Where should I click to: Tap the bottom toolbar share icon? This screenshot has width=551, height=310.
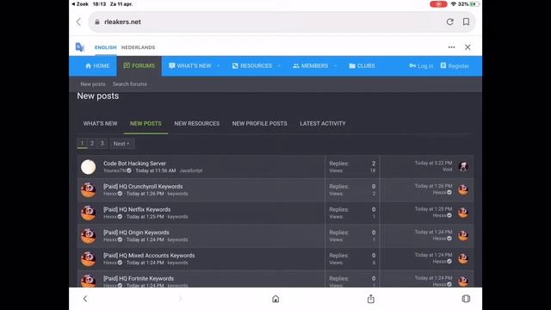pyautogui.click(x=371, y=299)
